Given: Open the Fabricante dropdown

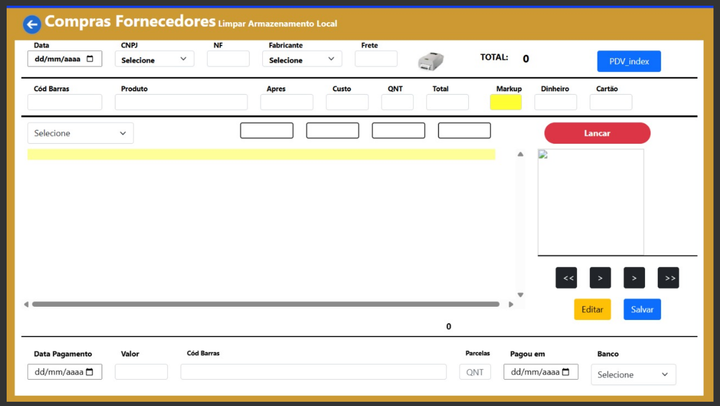Looking at the screenshot, I should coord(302,59).
